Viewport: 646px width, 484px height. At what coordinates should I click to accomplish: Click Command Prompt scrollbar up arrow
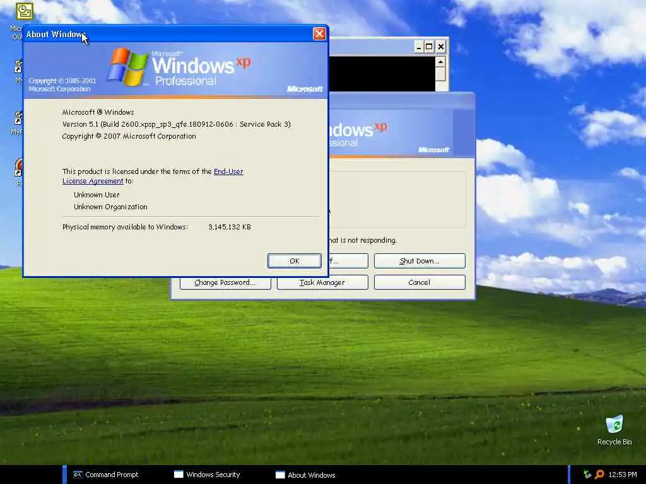440,62
